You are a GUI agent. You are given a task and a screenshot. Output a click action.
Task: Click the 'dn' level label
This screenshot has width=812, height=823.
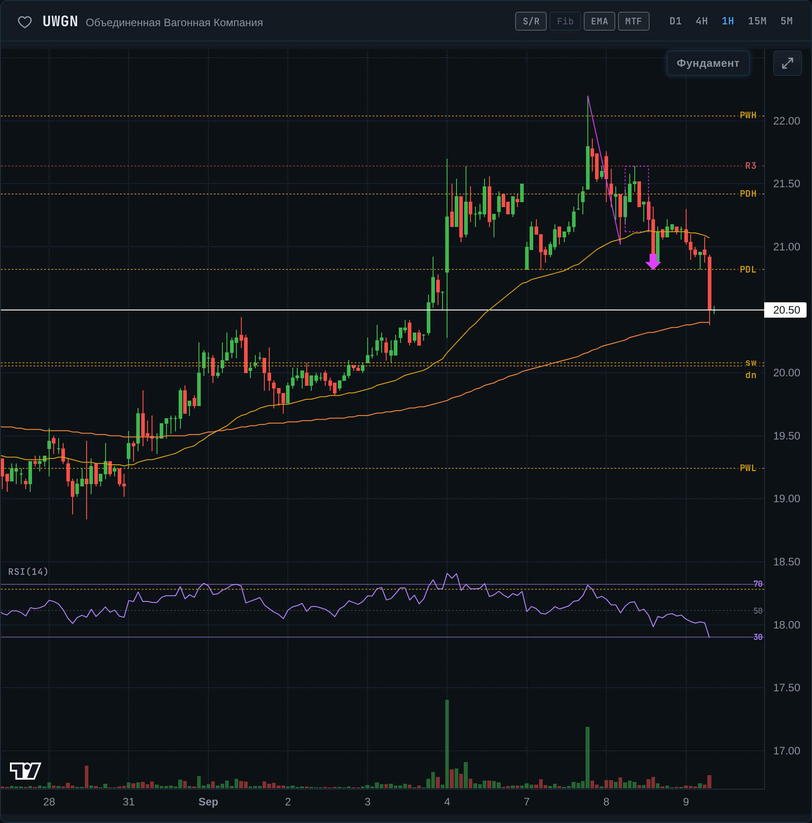coord(751,375)
